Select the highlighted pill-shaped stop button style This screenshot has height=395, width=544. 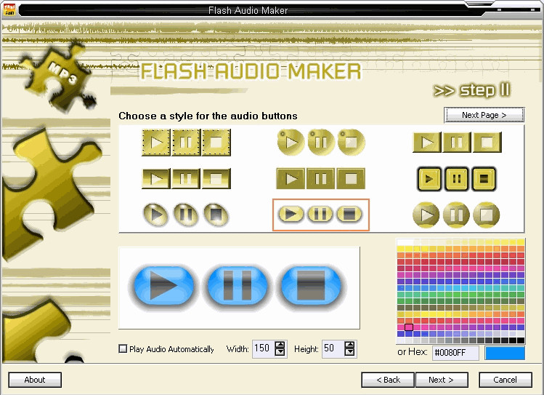349,214
